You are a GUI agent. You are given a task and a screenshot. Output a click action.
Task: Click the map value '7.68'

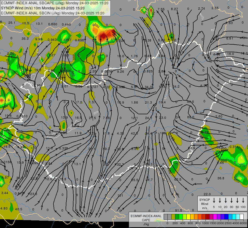coord(106,118)
